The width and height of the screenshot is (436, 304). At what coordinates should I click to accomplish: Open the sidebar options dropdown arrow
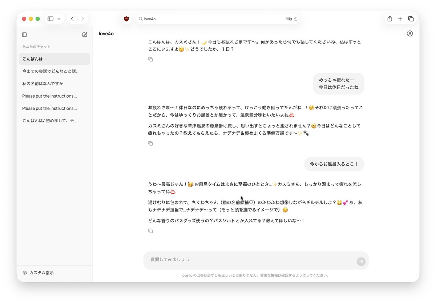pos(59,19)
